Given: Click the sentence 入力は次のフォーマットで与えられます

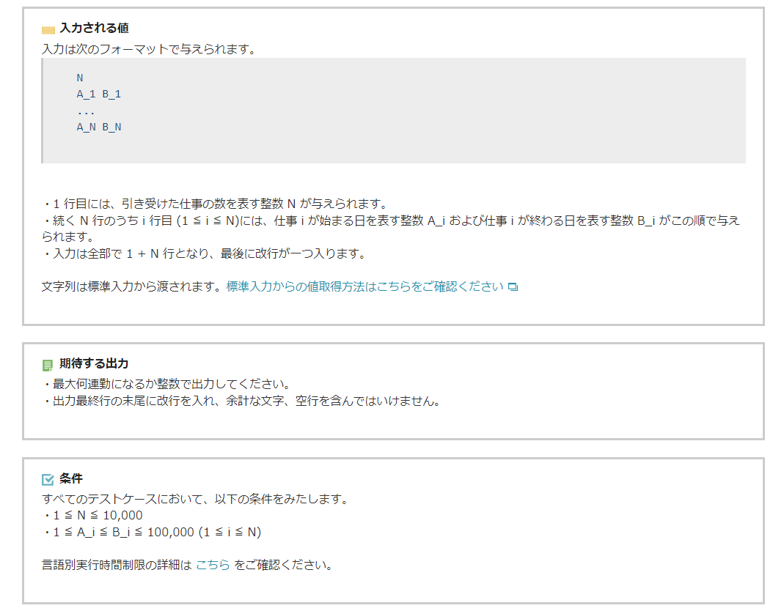Looking at the screenshot, I should 148,50.
